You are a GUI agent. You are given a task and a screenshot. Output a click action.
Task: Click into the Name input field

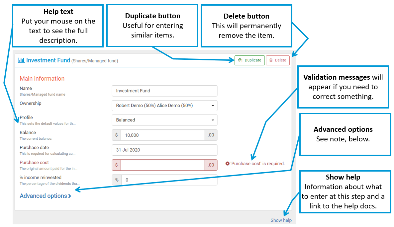[x=164, y=91]
